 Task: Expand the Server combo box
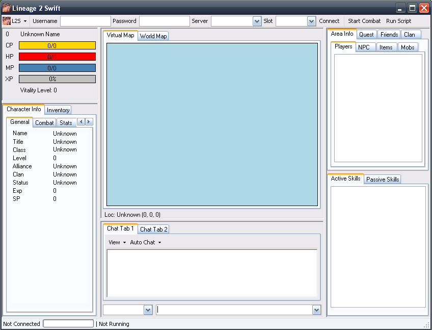point(257,21)
